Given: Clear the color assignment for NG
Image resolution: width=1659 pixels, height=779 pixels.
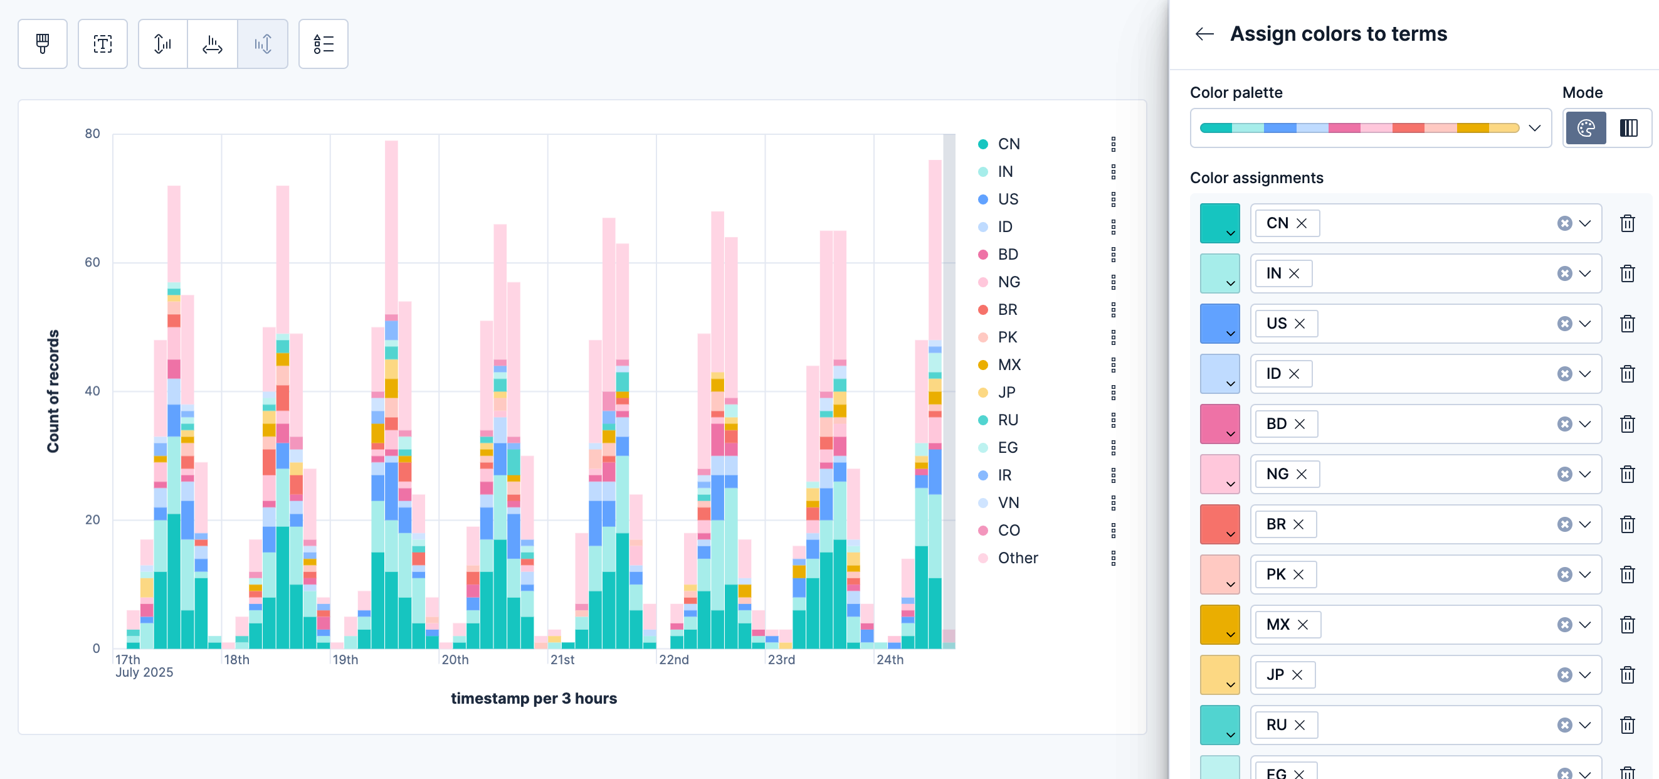Looking at the screenshot, I should (1565, 474).
